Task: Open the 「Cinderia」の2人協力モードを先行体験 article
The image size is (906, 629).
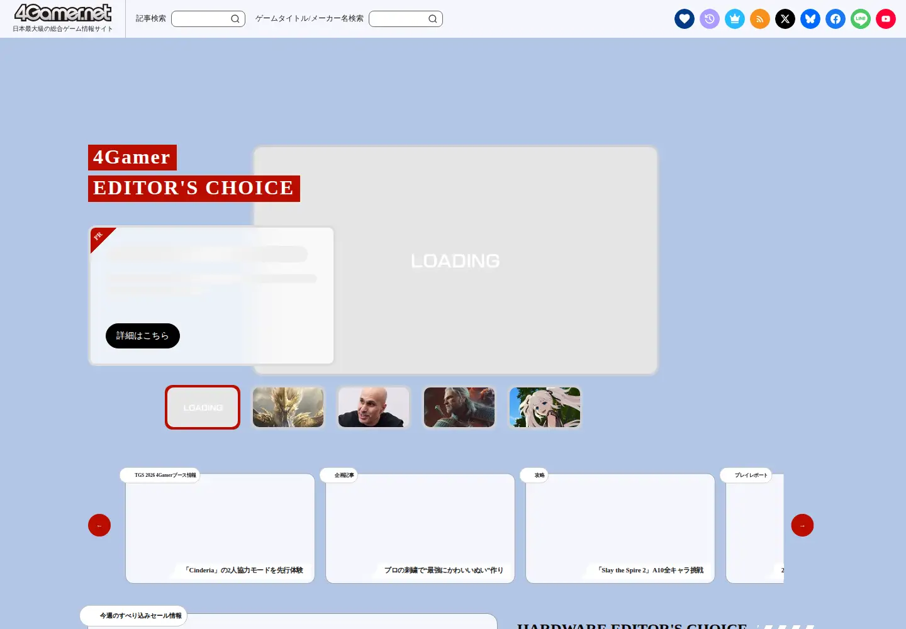Action: coord(220,528)
